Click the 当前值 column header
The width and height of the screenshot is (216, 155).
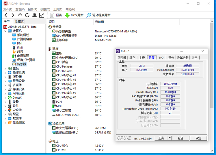99,22
